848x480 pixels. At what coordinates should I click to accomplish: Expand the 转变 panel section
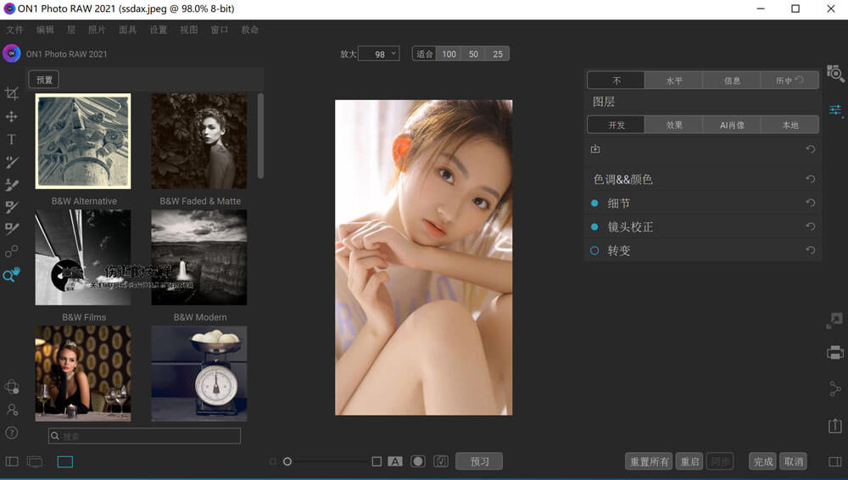(619, 251)
